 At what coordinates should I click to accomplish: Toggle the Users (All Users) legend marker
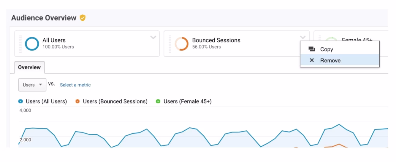(20, 101)
